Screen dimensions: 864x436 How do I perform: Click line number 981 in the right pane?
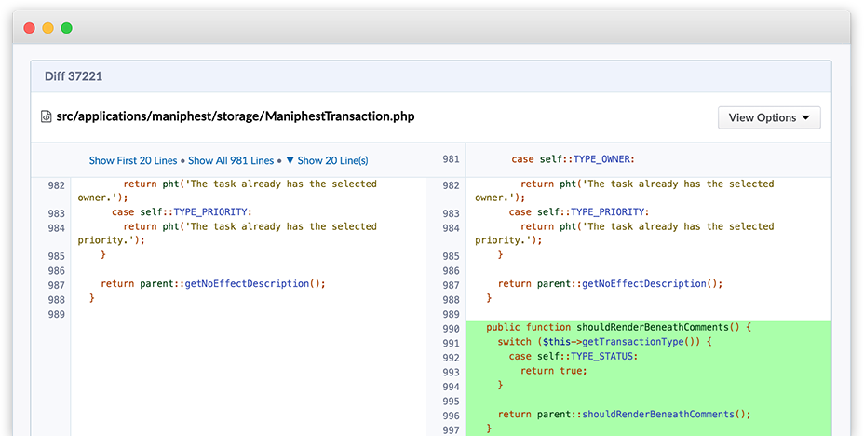pyautogui.click(x=451, y=159)
